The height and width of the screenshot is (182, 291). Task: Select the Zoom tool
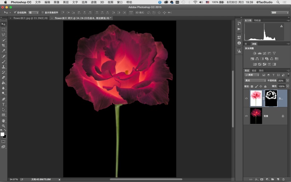3,126
